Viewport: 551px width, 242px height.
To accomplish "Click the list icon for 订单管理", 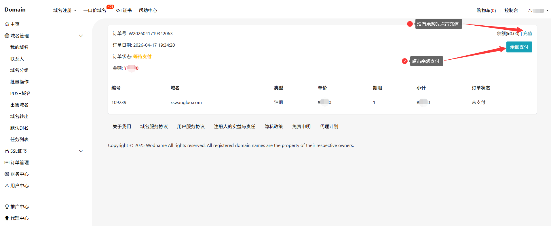I will pos(7,162).
